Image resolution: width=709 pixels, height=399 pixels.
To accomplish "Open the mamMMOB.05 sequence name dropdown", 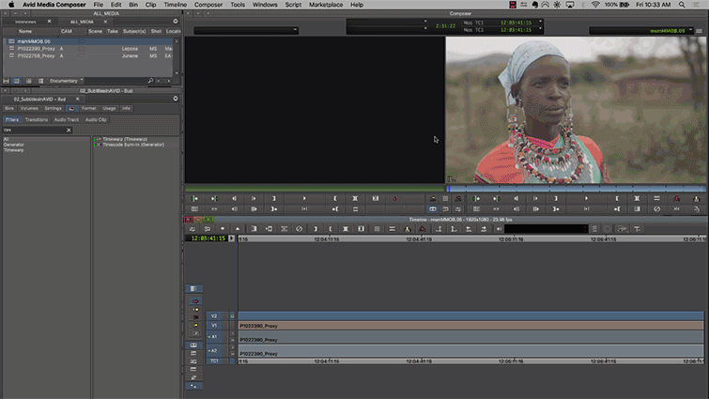I will (x=647, y=31).
